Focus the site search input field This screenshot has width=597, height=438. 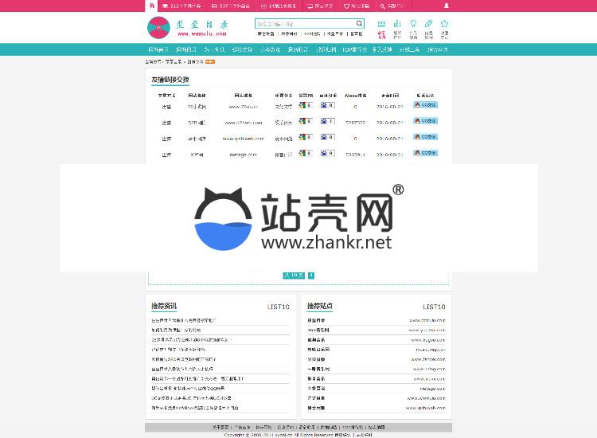point(306,24)
